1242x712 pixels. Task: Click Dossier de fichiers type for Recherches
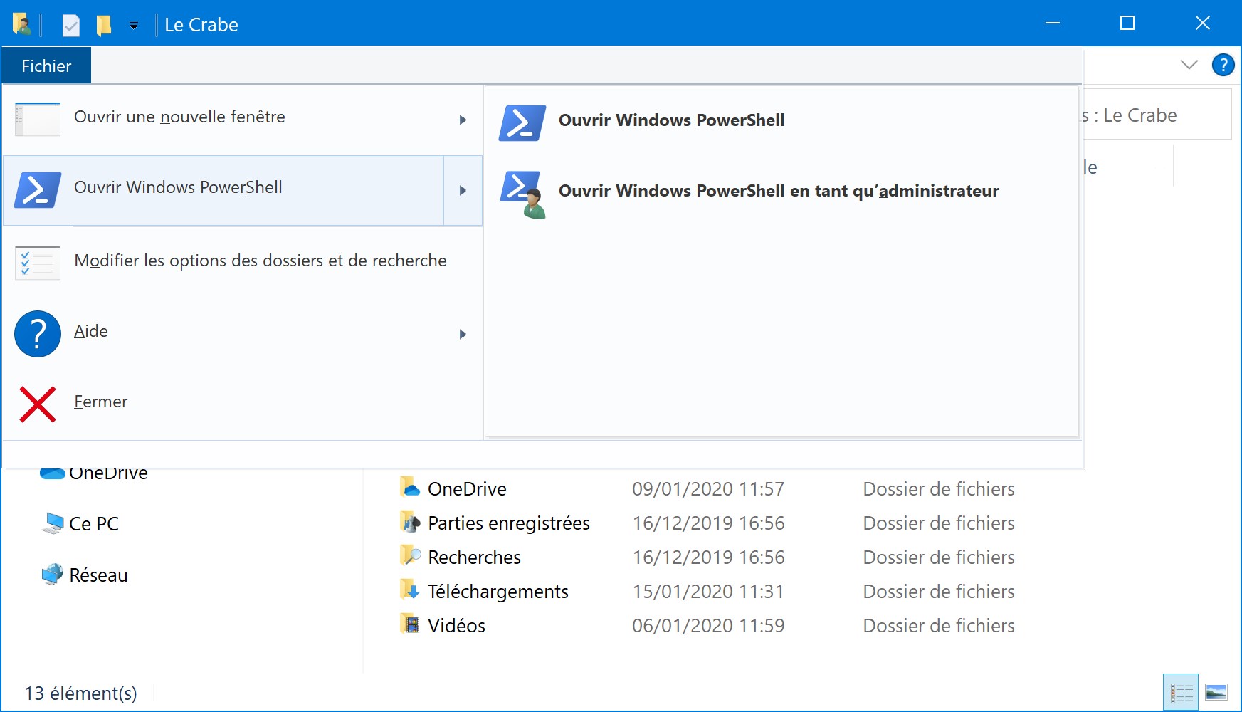click(939, 557)
